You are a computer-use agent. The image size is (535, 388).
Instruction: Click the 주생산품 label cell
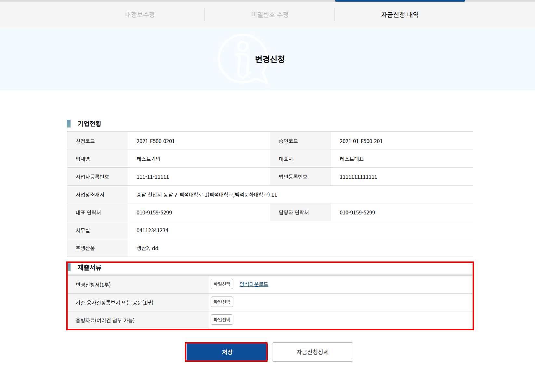[x=97, y=248]
